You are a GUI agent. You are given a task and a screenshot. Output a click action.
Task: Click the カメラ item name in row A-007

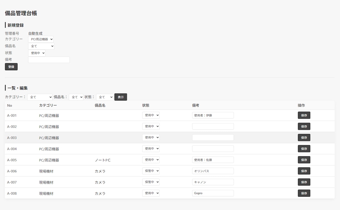coord(100,182)
